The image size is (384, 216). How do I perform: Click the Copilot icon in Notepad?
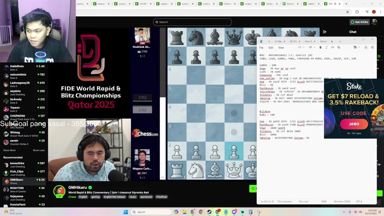click(x=355, y=47)
